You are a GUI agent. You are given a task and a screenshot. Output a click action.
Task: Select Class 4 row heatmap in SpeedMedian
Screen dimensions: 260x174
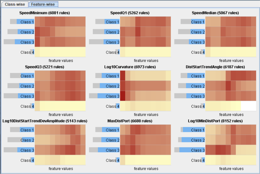pyautogui.click(x=230, y=52)
